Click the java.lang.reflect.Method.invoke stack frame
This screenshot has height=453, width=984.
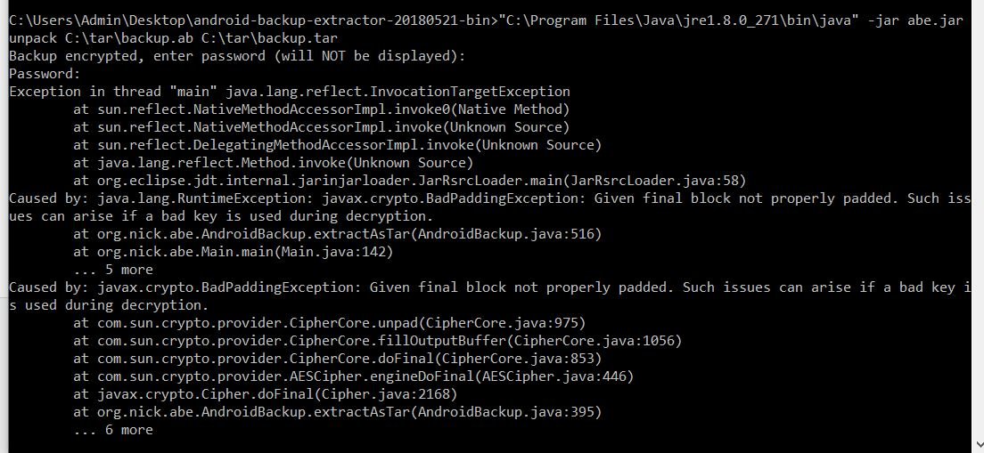(273, 163)
